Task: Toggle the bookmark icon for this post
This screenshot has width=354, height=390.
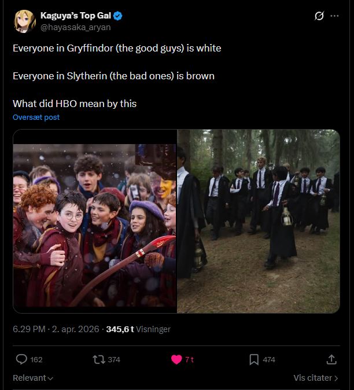Action: pyautogui.click(x=254, y=360)
